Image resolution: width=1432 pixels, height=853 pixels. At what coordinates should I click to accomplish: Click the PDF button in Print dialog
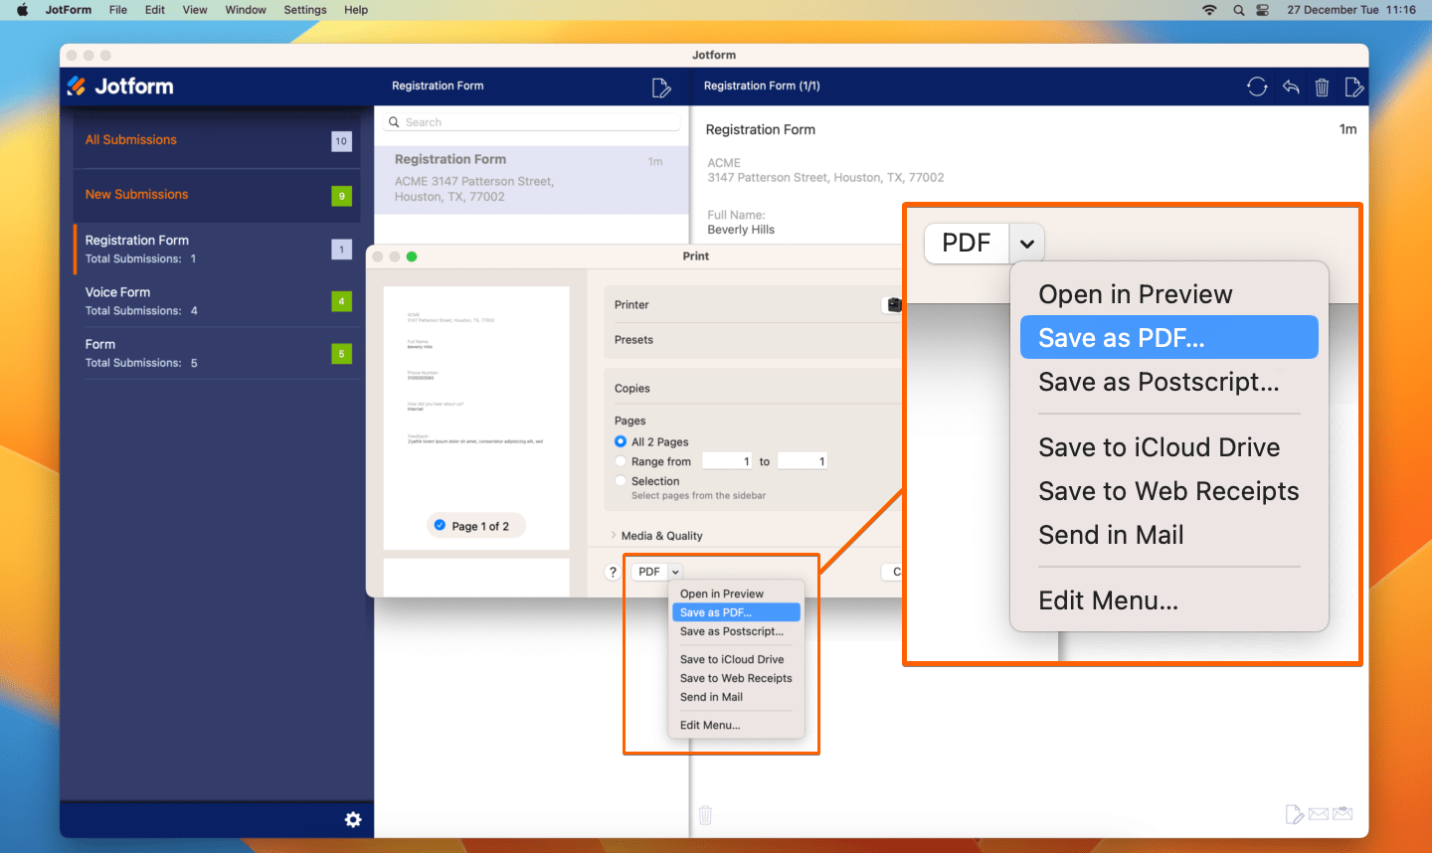(x=649, y=572)
